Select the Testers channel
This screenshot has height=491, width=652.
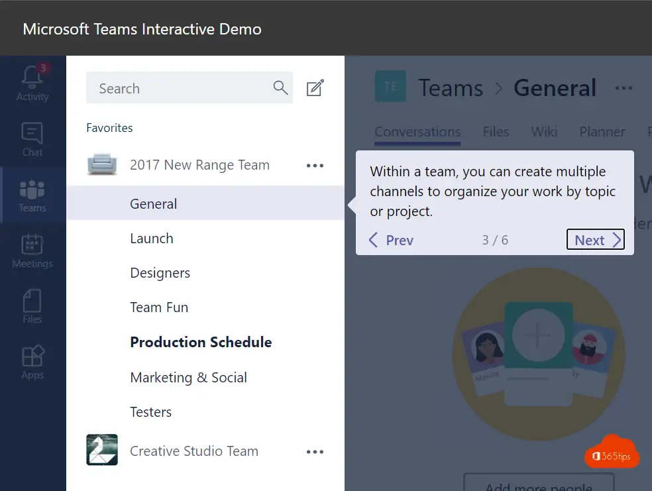pyautogui.click(x=205, y=411)
